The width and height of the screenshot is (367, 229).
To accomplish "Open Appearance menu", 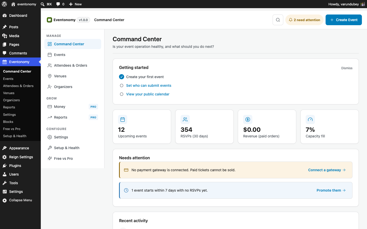I will (20, 148).
